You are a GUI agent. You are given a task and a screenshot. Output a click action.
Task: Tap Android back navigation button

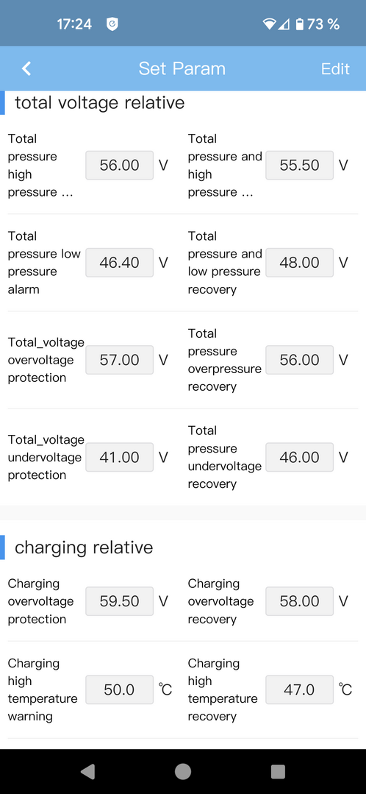(87, 771)
